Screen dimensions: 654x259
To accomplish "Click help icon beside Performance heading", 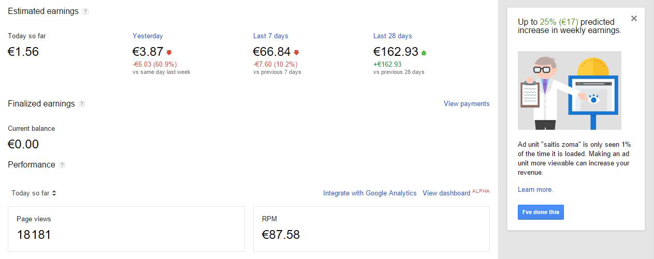I will point(62,165).
